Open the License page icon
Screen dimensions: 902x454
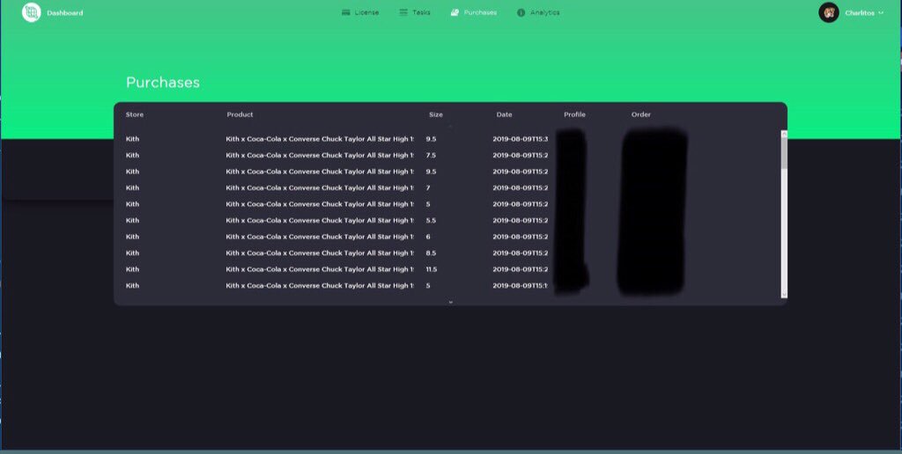pos(345,12)
